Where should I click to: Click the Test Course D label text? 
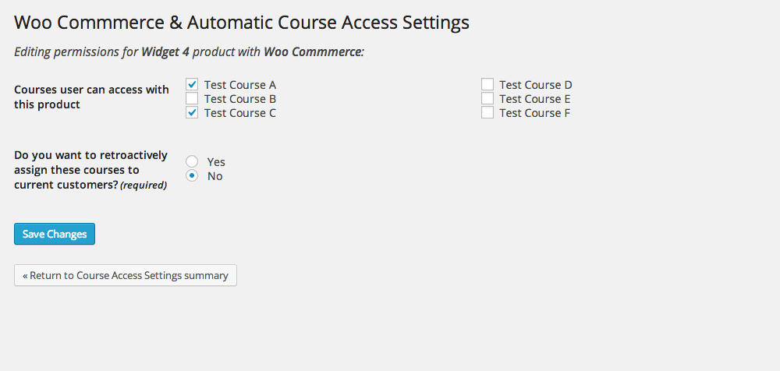click(x=536, y=85)
